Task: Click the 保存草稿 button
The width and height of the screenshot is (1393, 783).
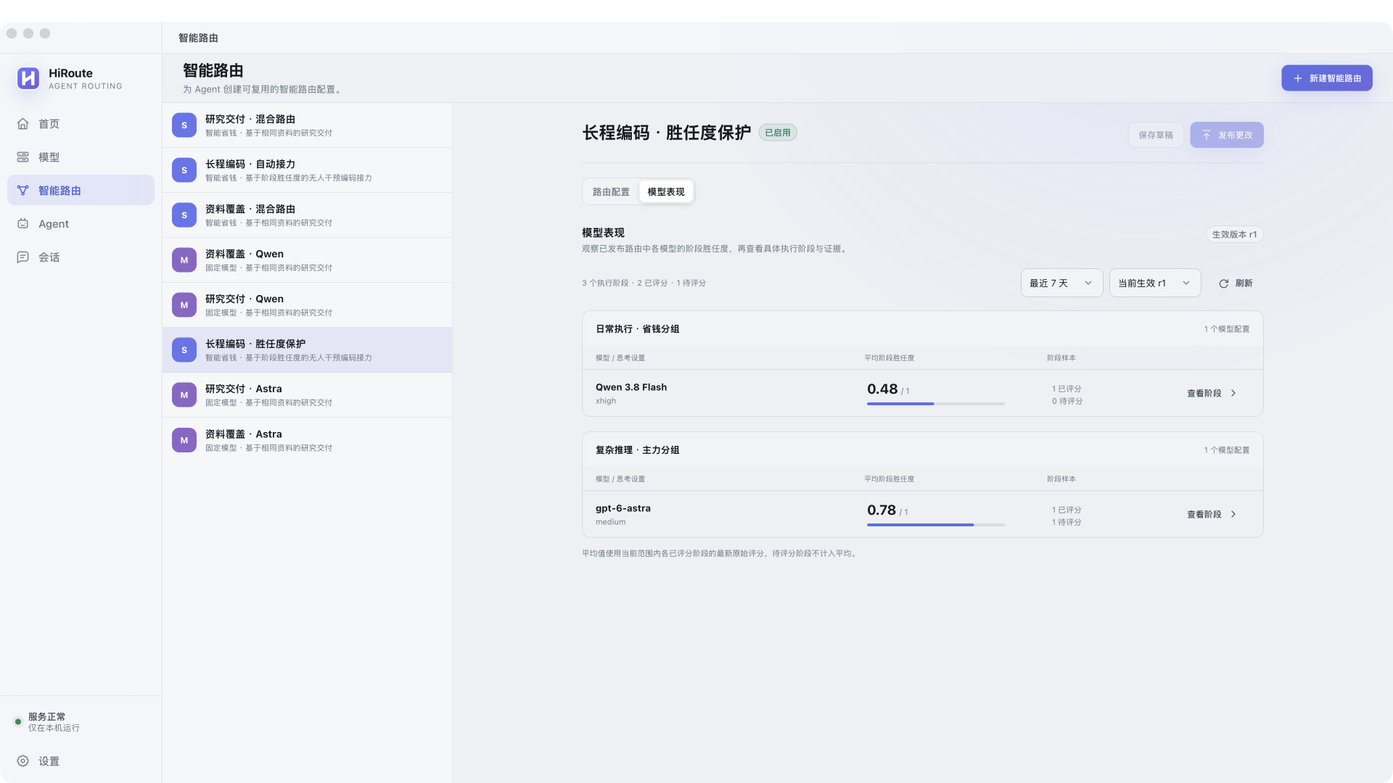Action: click(1156, 135)
